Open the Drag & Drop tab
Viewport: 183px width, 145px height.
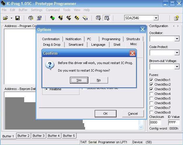(x=52, y=45)
